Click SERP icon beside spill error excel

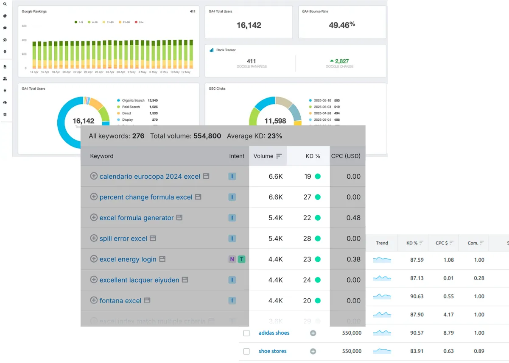pos(153,238)
